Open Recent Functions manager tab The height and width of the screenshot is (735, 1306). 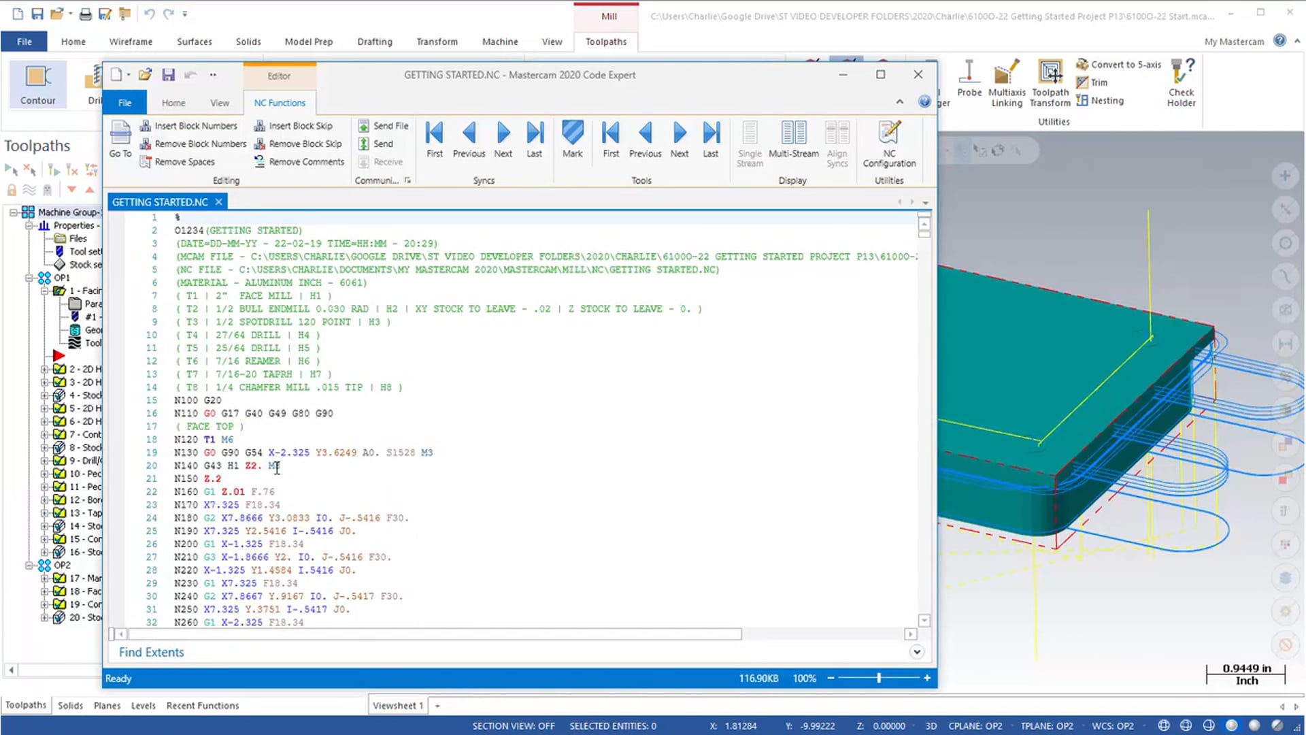pyautogui.click(x=203, y=706)
